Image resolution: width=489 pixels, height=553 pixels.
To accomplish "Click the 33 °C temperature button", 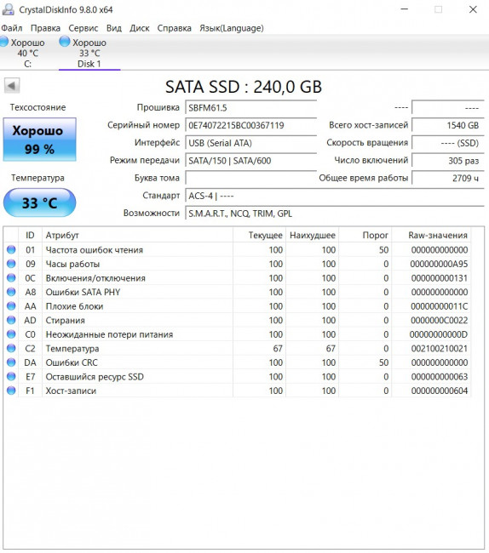I will (39, 202).
